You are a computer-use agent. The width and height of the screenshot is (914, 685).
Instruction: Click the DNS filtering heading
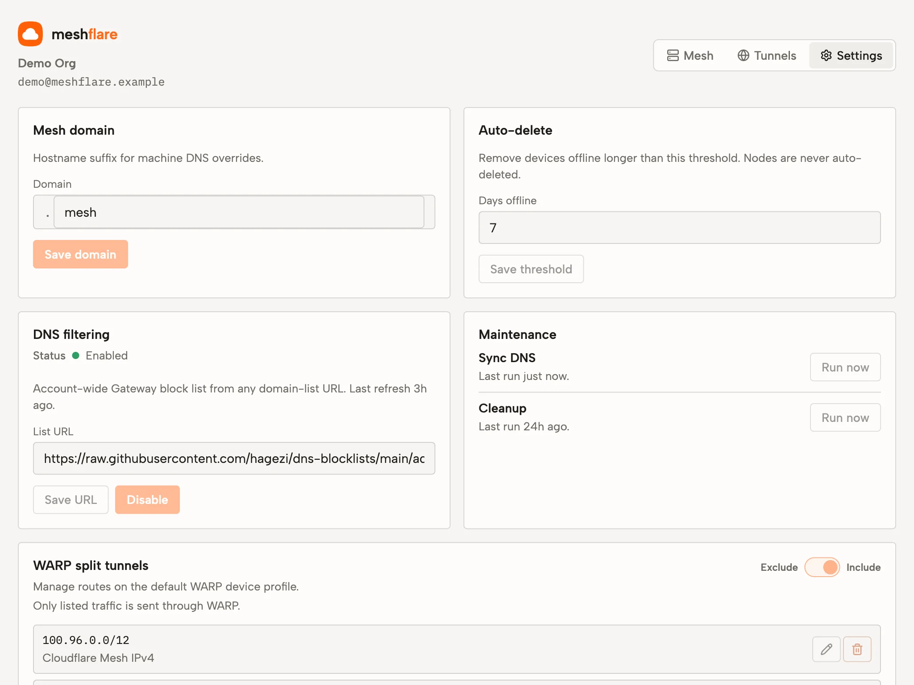point(71,334)
